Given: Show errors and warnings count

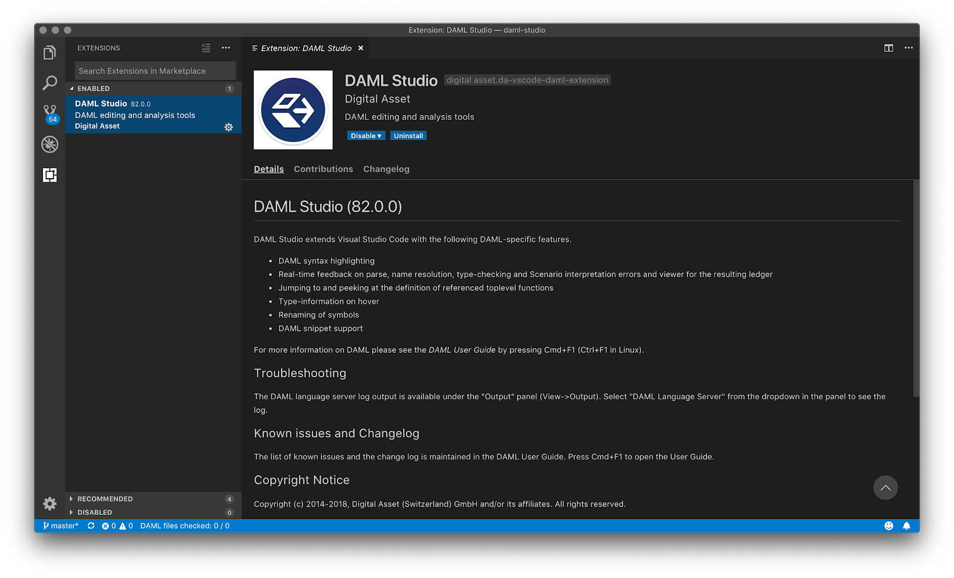Looking at the screenshot, I should [x=117, y=526].
